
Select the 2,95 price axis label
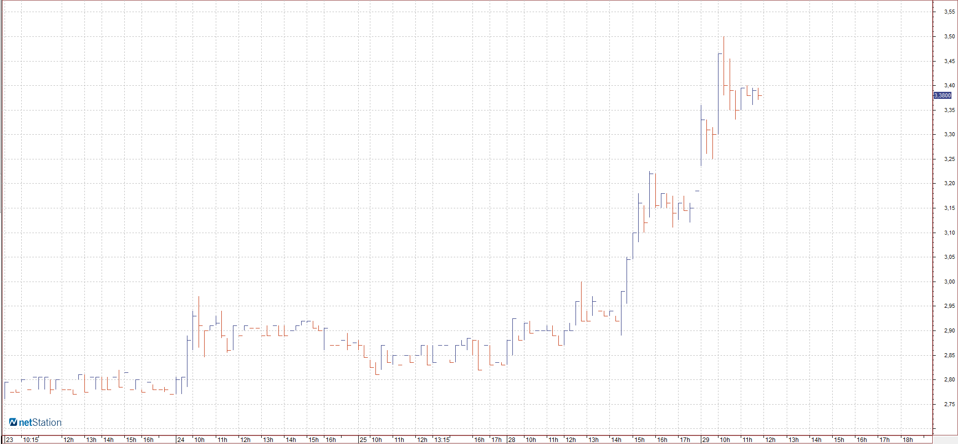[x=949, y=306]
